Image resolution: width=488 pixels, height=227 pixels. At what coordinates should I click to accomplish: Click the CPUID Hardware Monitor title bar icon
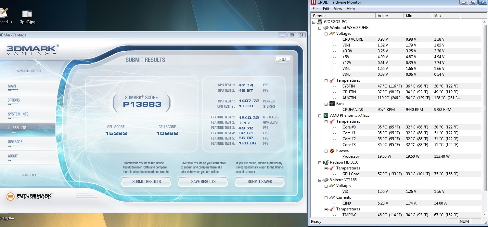pos(314,3)
